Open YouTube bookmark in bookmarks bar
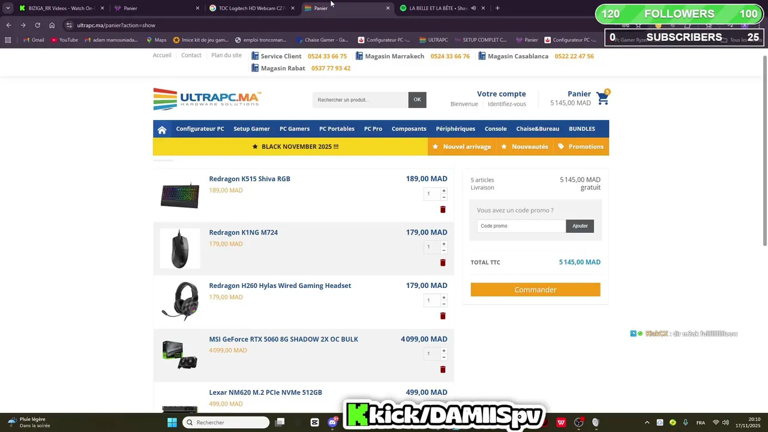The image size is (768, 432). click(x=64, y=40)
